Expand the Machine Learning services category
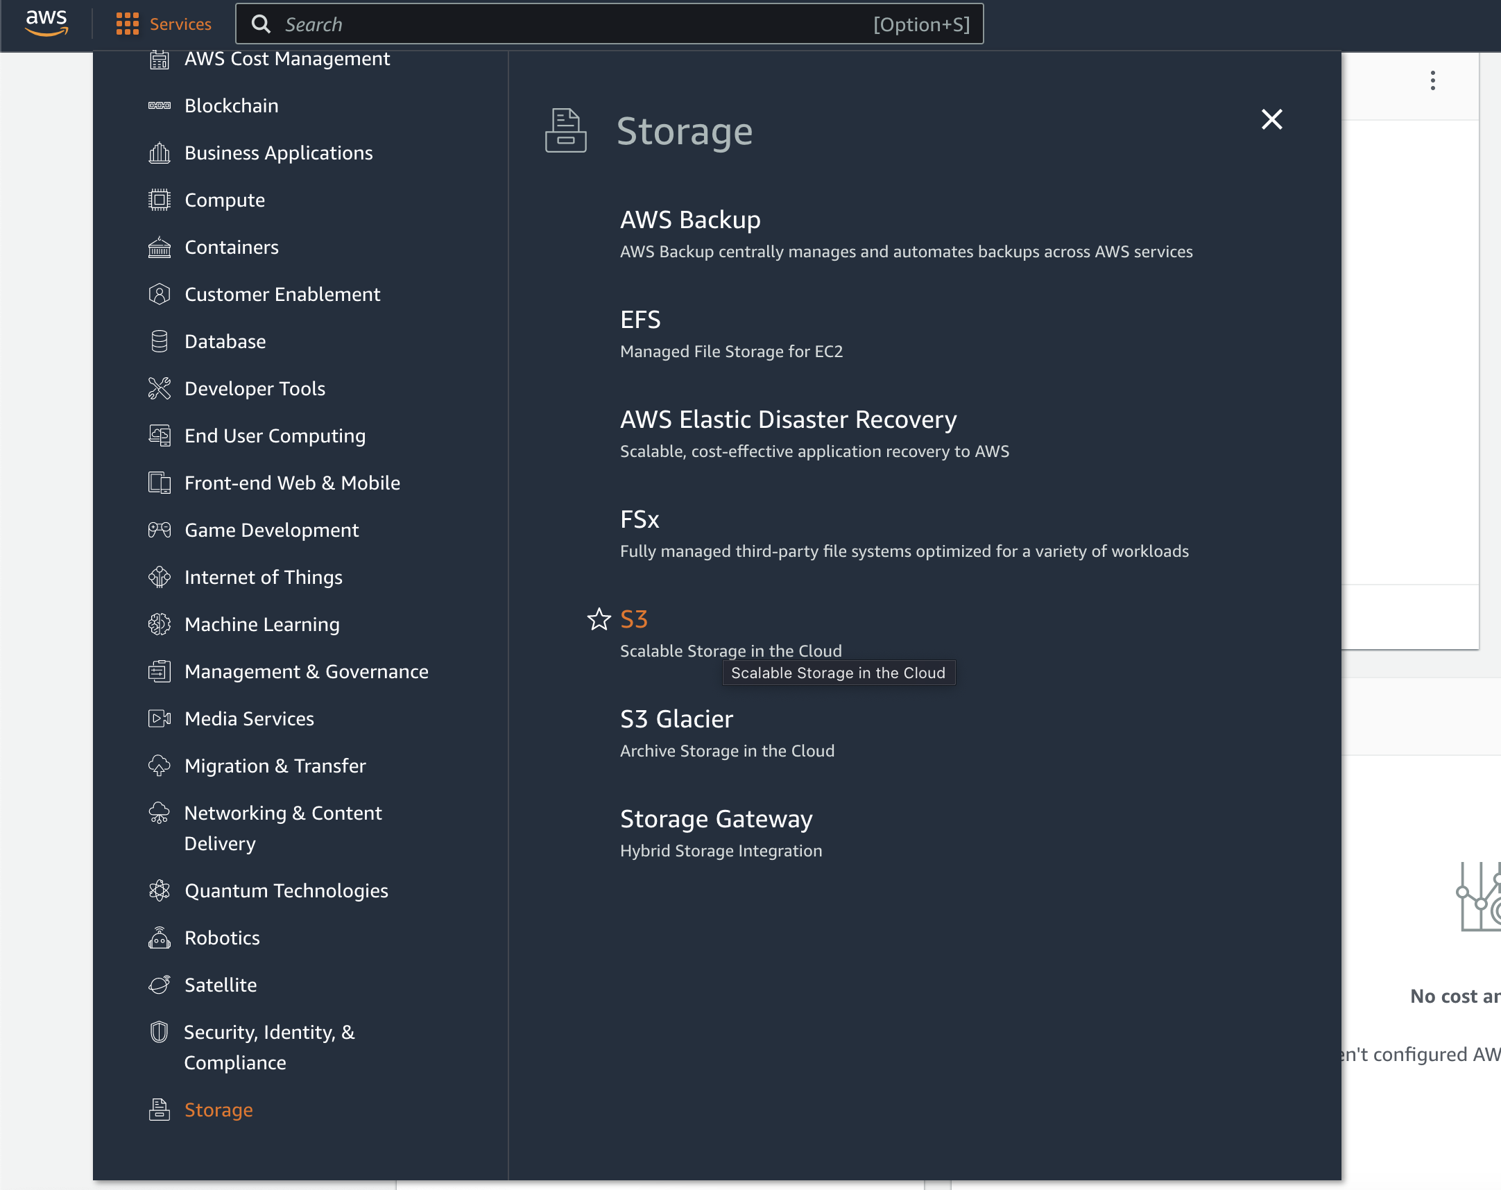The width and height of the screenshot is (1501, 1190). pyautogui.click(x=262, y=623)
